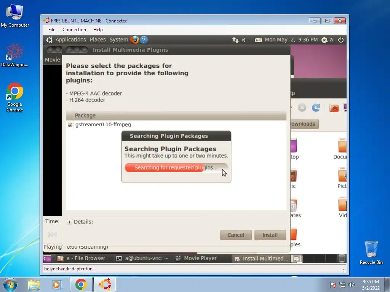
Task: Switch to a@ubuntu-vnc terminal taskbar item
Action: click(143, 259)
